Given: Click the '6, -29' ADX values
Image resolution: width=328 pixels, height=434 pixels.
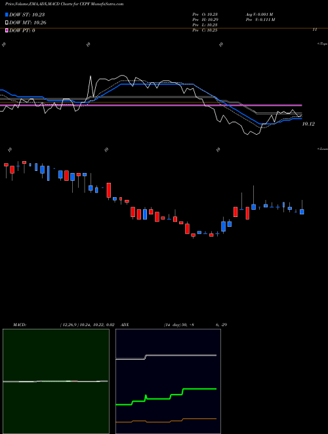Looking at the screenshot, I should 222,325.
